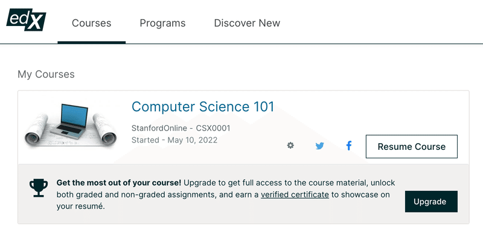Click the trophy icon in upgrade banner
The image size is (483, 238).
(39, 188)
